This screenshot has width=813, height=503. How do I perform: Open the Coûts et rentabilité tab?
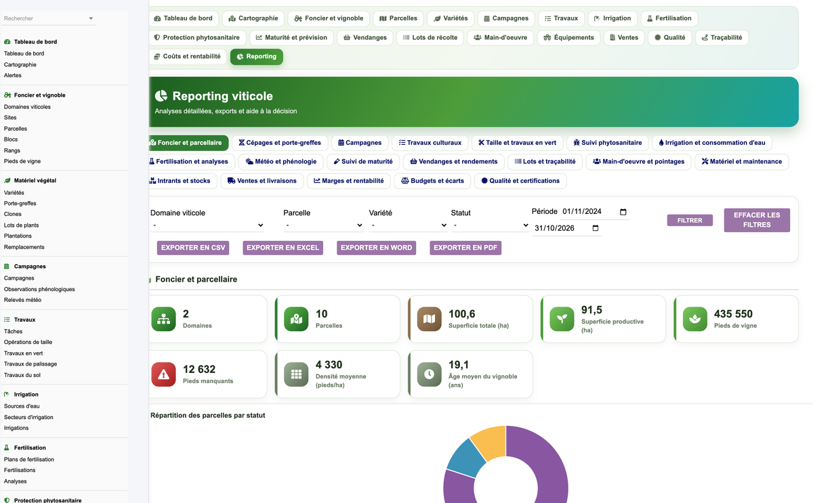point(188,56)
